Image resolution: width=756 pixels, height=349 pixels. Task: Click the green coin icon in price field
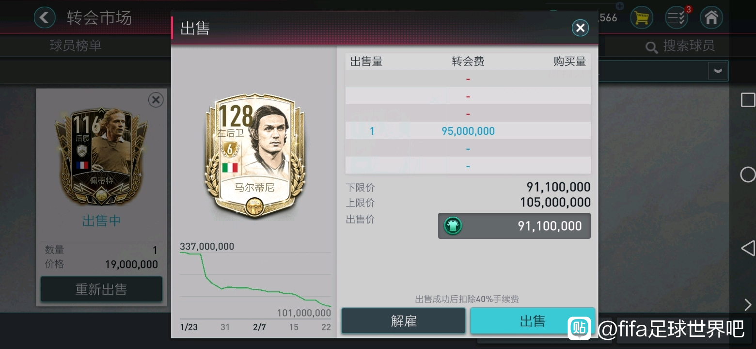click(x=453, y=226)
